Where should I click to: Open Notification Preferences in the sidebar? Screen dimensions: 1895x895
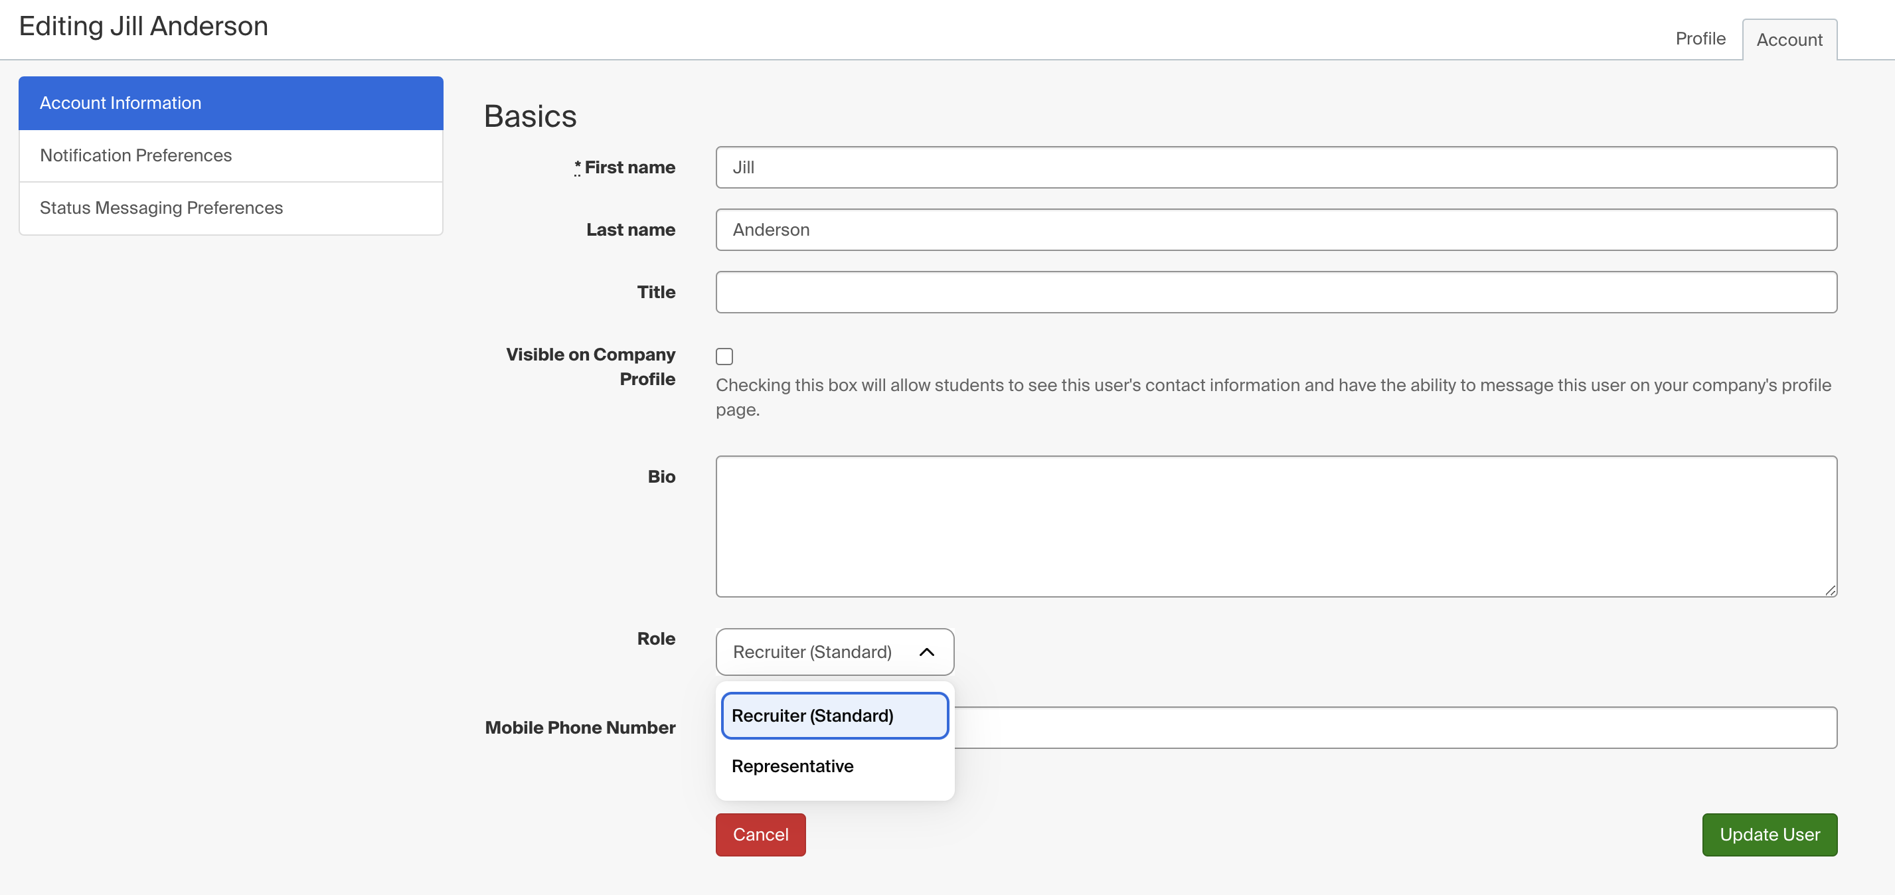coord(231,155)
